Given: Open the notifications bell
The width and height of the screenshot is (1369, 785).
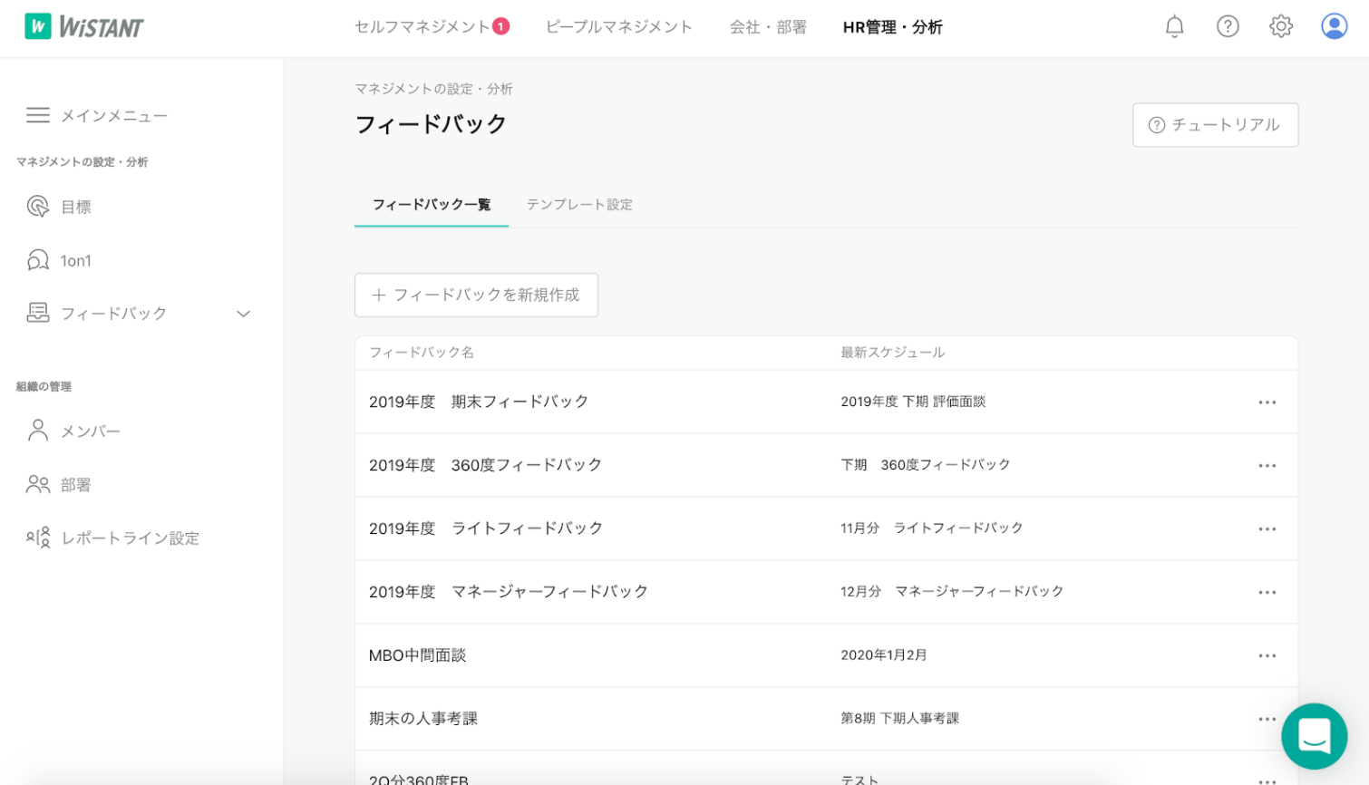Looking at the screenshot, I should 1174,27.
